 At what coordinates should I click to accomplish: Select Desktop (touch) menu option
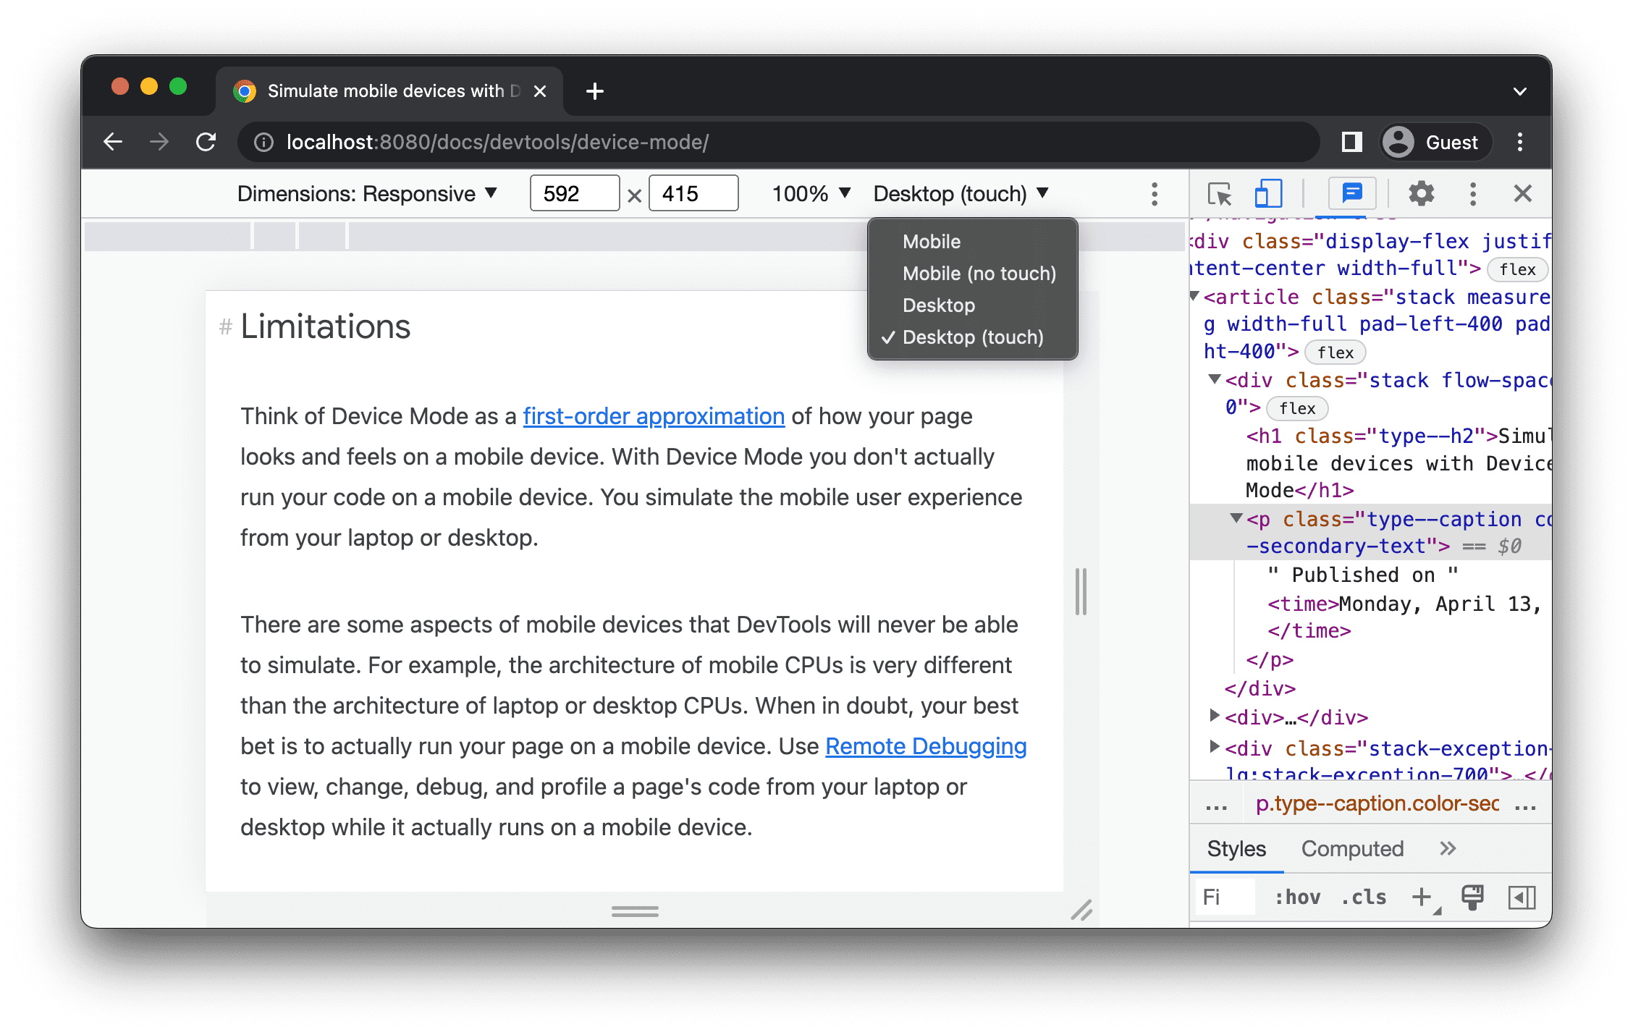coord(972,337)
